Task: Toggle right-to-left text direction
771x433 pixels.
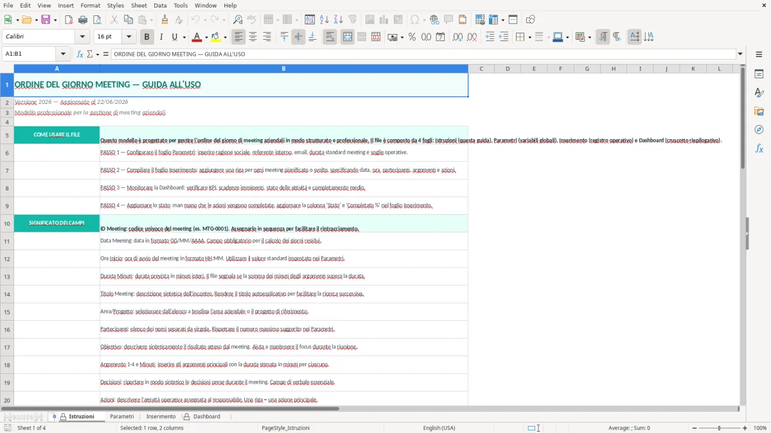Action: click(x=616, y=37)
